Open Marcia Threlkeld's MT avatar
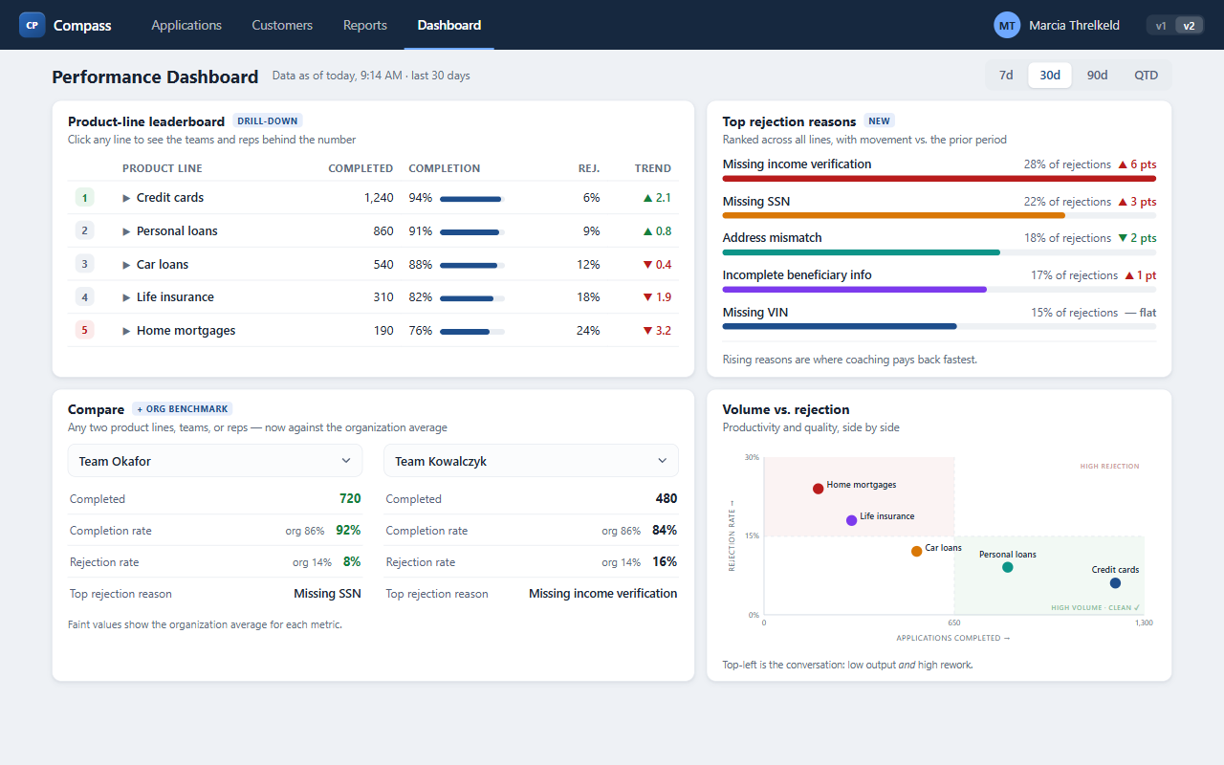Image resolution: width=1224 pixels, height=765 pixels. pos(1007,26)
